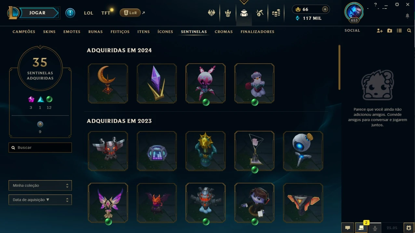This screenshot has width=415, height=233.
Task: Click the add friend icon
Action: [x=380, y=31]
